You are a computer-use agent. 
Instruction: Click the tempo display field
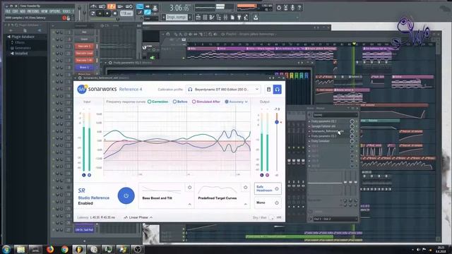[126, 13]
